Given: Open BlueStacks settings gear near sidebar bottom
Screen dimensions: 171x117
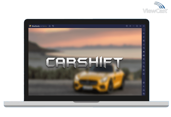Looking at the screenshot, I should (144, 83).
